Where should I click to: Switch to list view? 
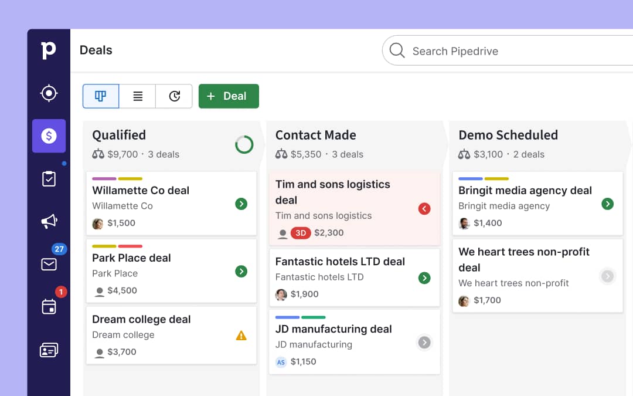[138, 96]
